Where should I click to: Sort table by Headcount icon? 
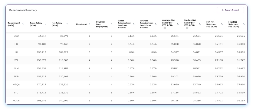(90, 24)
